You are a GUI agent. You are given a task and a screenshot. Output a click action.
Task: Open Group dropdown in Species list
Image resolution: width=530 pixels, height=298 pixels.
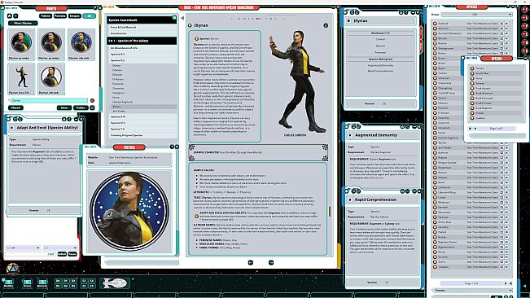pos(477,15)
